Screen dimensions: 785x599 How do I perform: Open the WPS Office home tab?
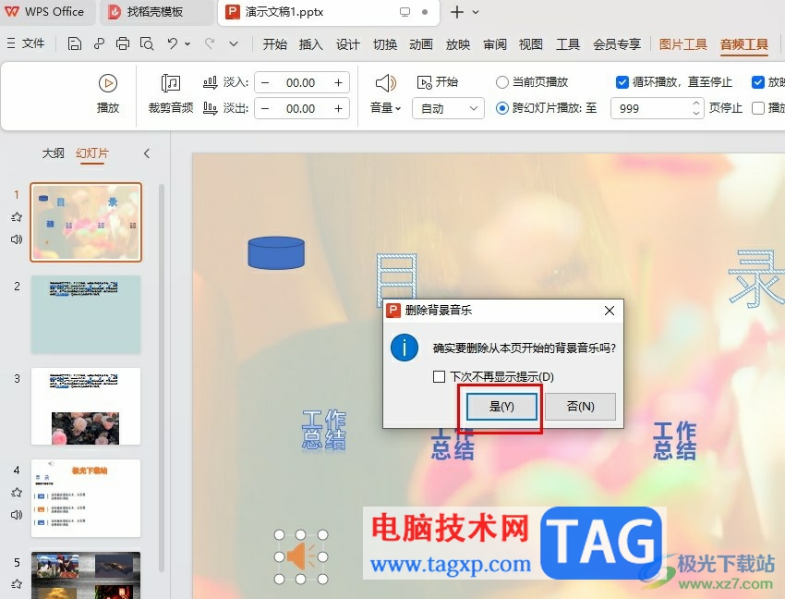point(45,12)
